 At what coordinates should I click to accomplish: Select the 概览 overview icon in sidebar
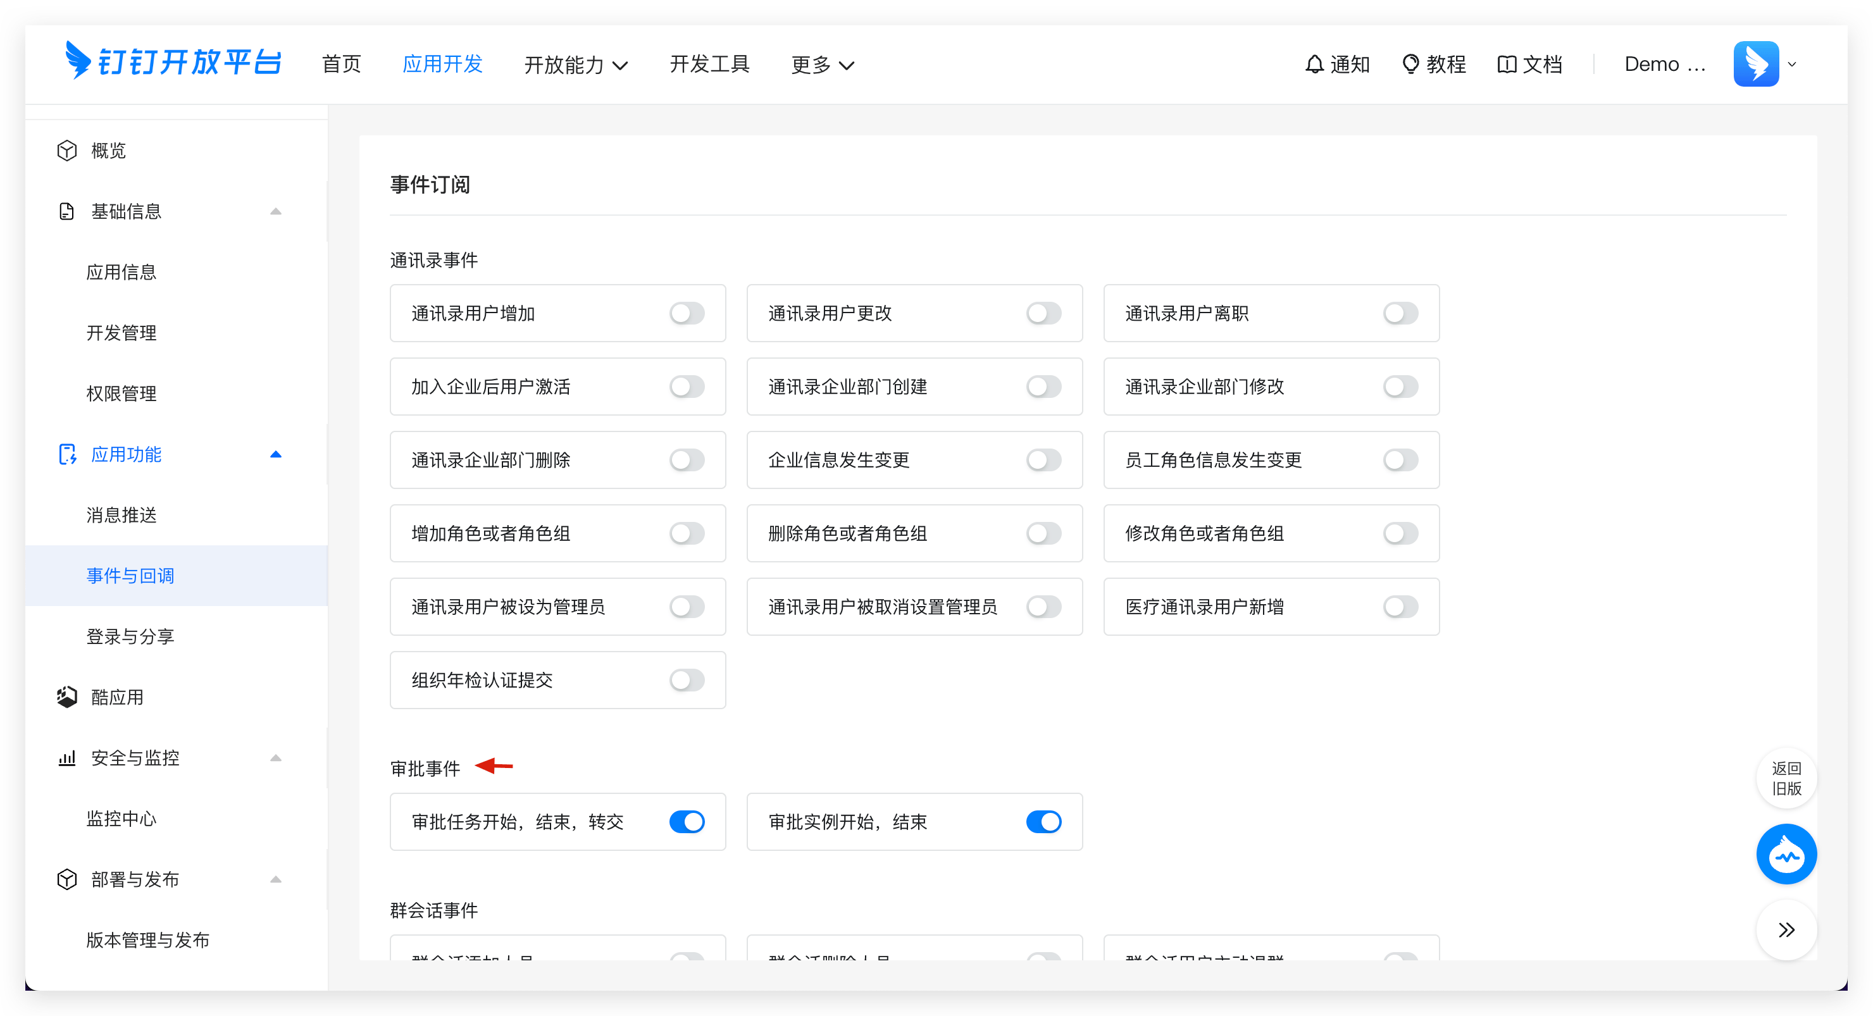66,151
